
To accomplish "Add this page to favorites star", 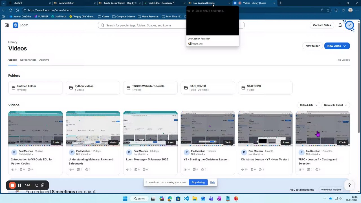I will 328,10.
